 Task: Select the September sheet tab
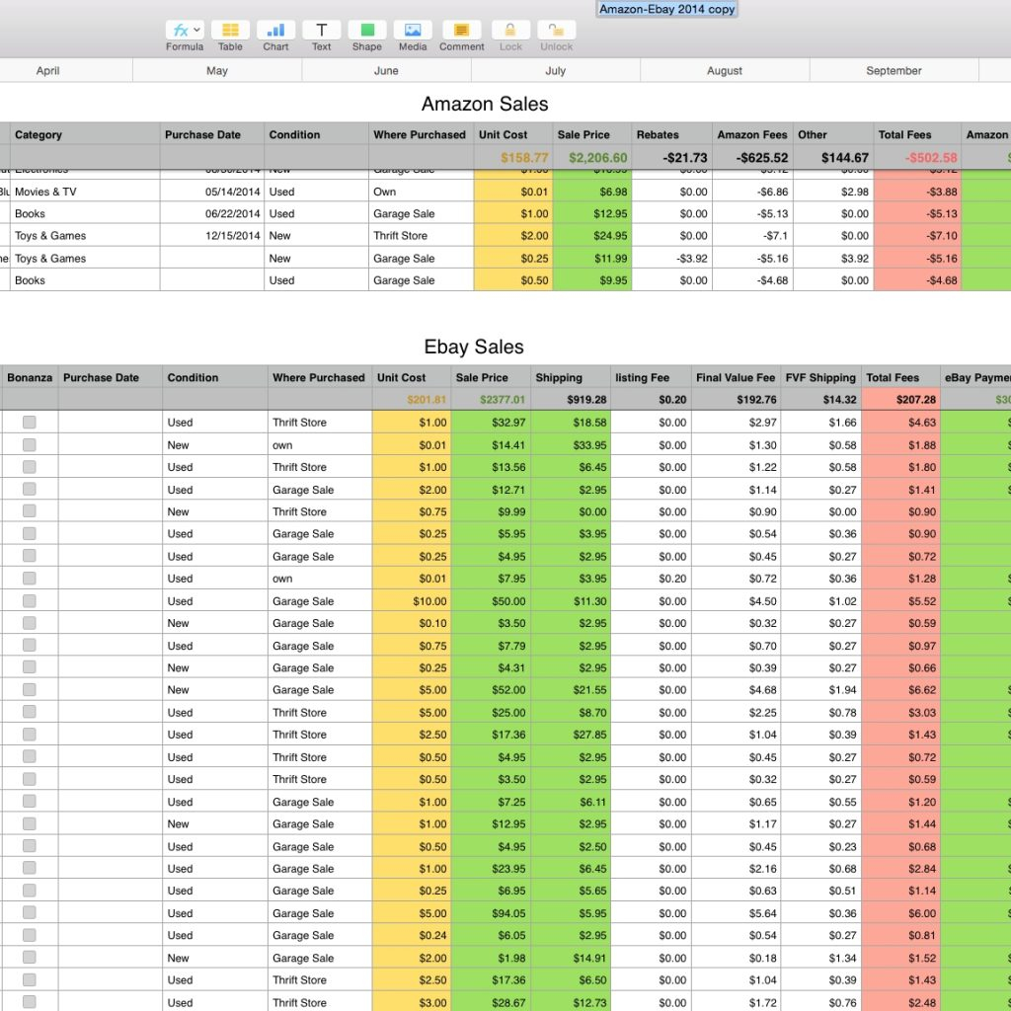(x=893, y=70)
